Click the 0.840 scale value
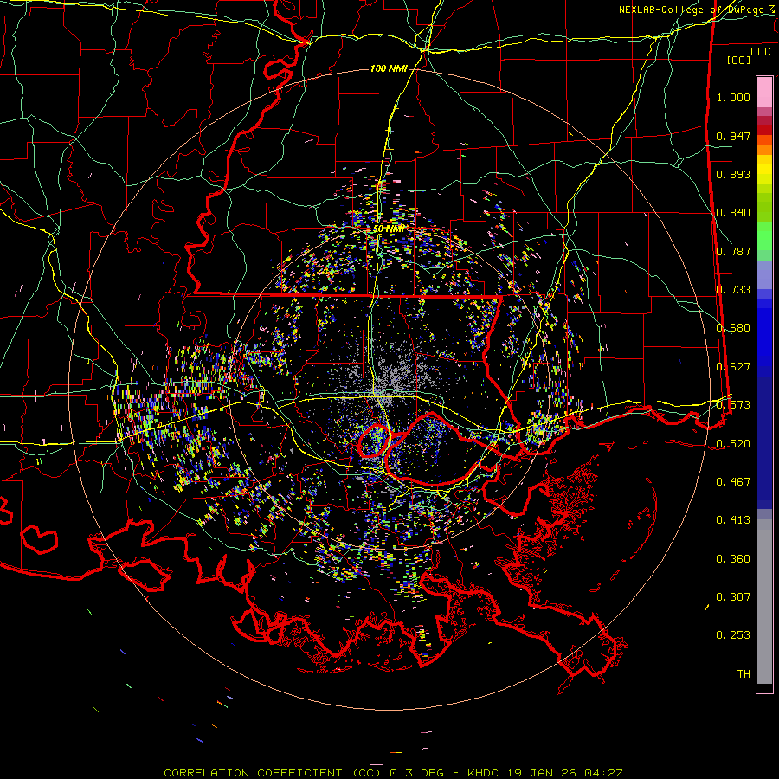Image resolution: width=779 pixels, height=779 pixels. pyautogui.click(x=733, y=213)
